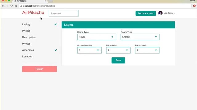Click the Leo Trieu profile avatar
The image size is (197, 110).
pyautogui.click(x=160, y=13)
